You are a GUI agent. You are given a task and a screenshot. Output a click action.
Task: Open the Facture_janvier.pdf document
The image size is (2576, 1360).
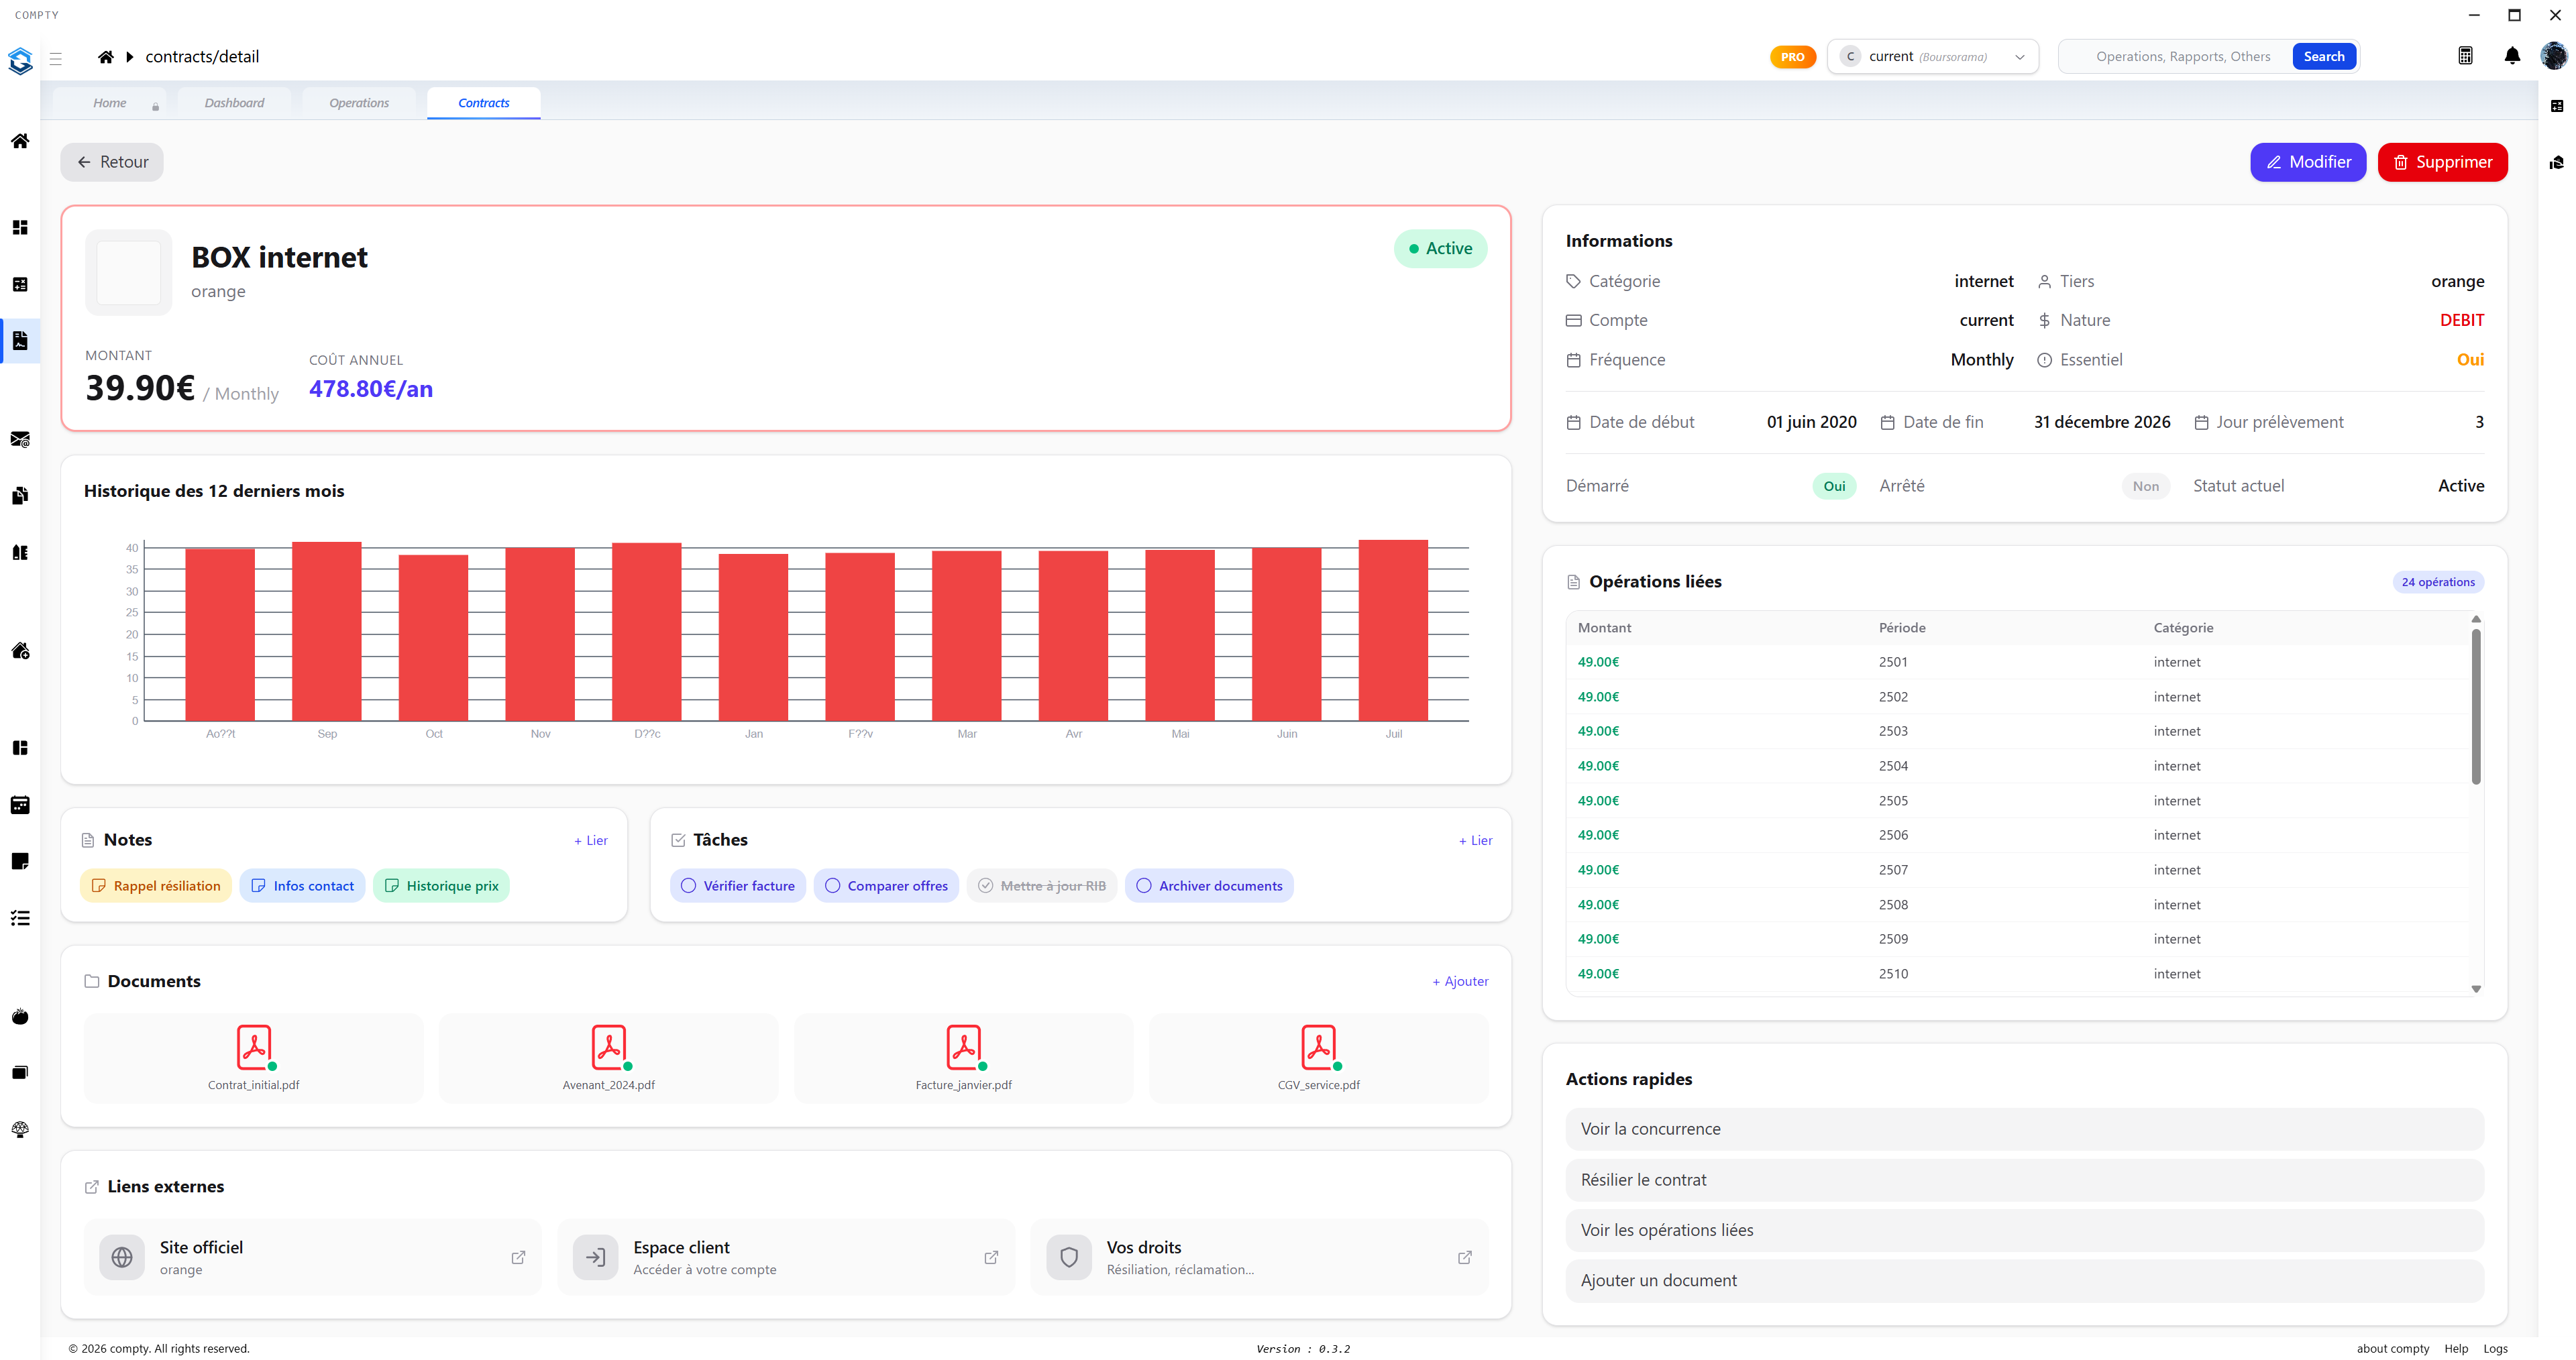coord(964,1059)
